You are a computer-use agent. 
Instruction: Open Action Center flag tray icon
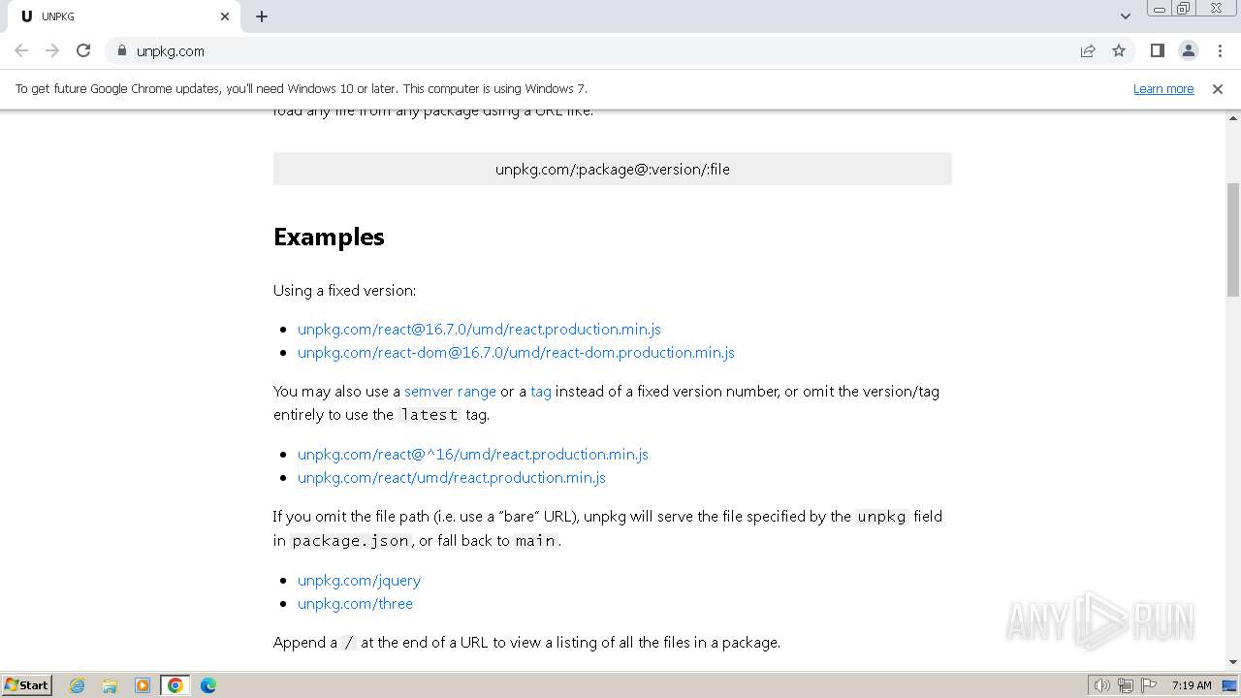click(1149, 685)
